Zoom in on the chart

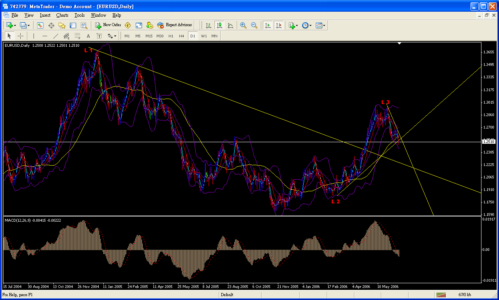pos(243,25)
